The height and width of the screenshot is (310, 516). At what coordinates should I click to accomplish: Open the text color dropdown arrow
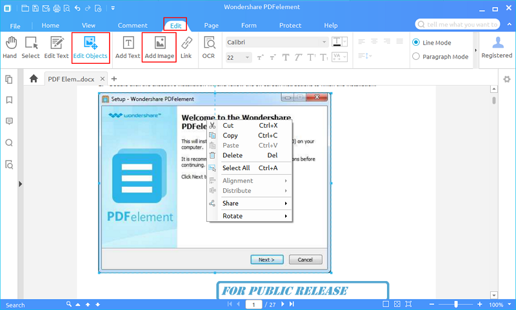point(345,42)
